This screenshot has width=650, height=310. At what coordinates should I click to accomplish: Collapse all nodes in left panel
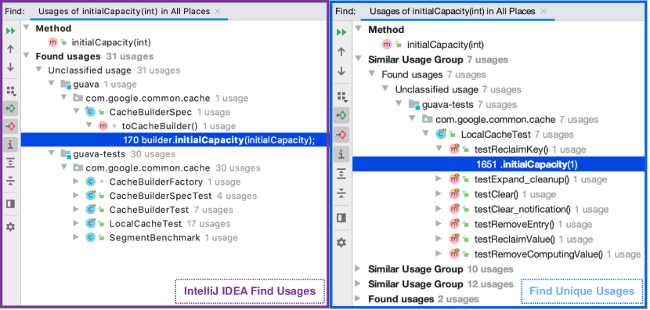[x=10, y=181]
